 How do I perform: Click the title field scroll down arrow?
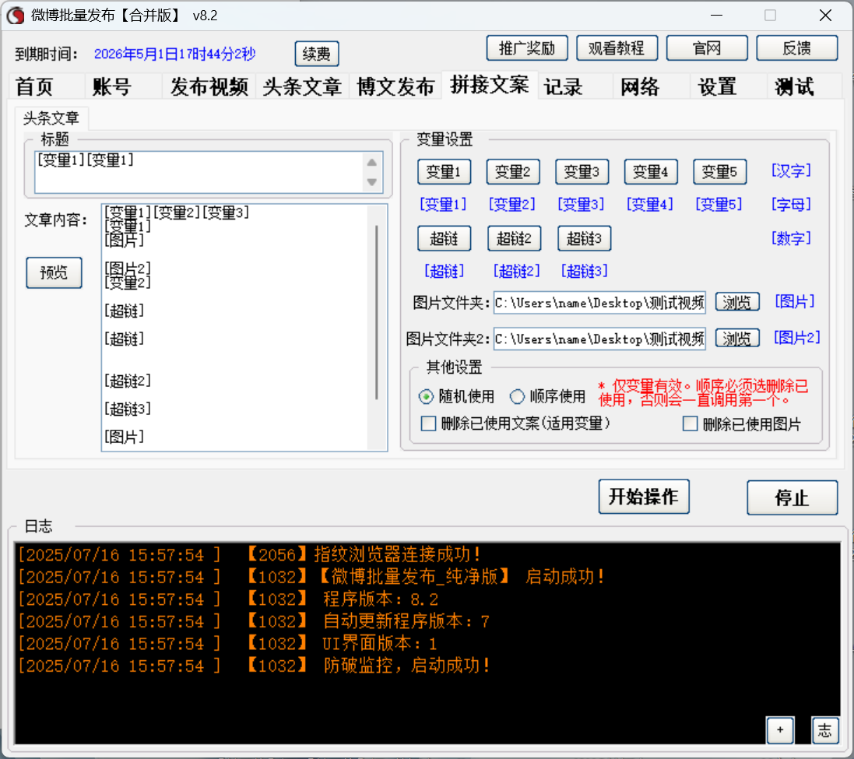click(x=372, y=182)
